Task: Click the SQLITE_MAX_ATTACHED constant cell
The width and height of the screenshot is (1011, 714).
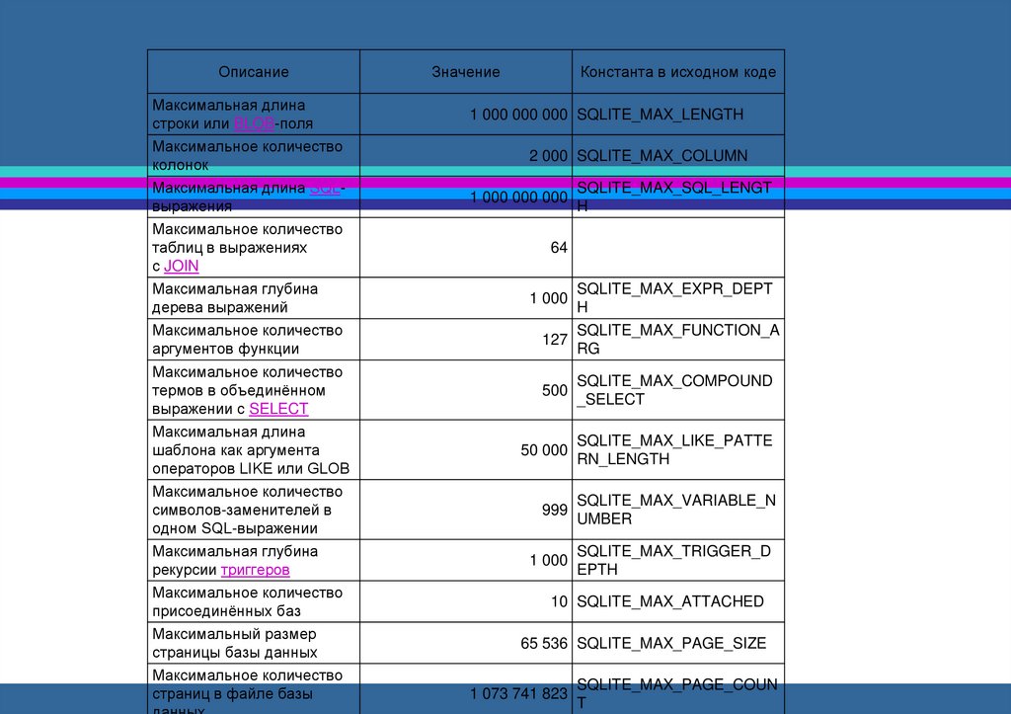Action: tap(669, 601)
